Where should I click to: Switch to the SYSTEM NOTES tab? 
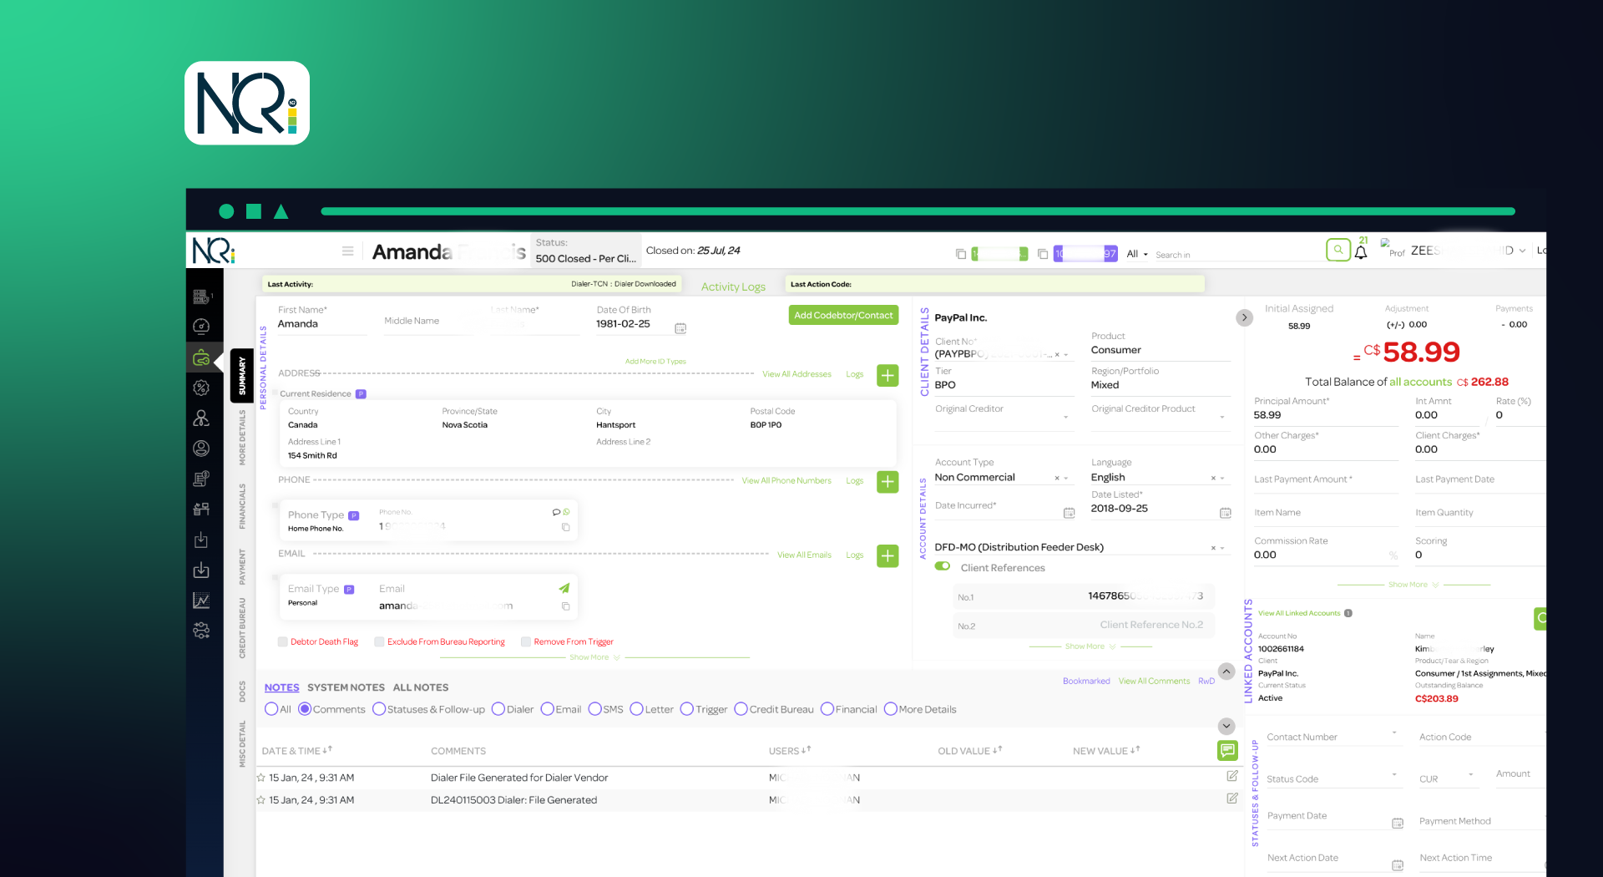[346, 687]
